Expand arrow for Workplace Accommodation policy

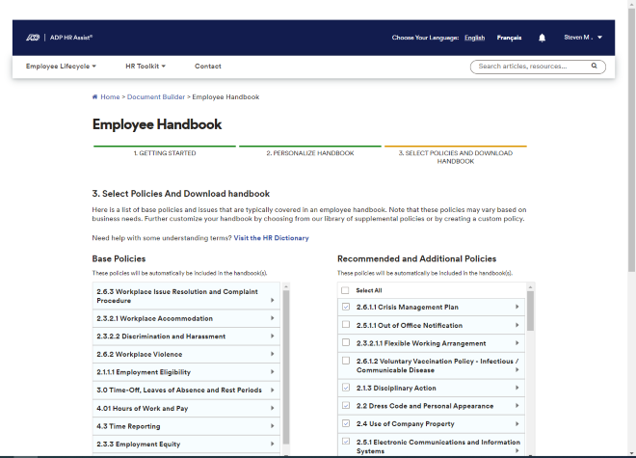273,318
